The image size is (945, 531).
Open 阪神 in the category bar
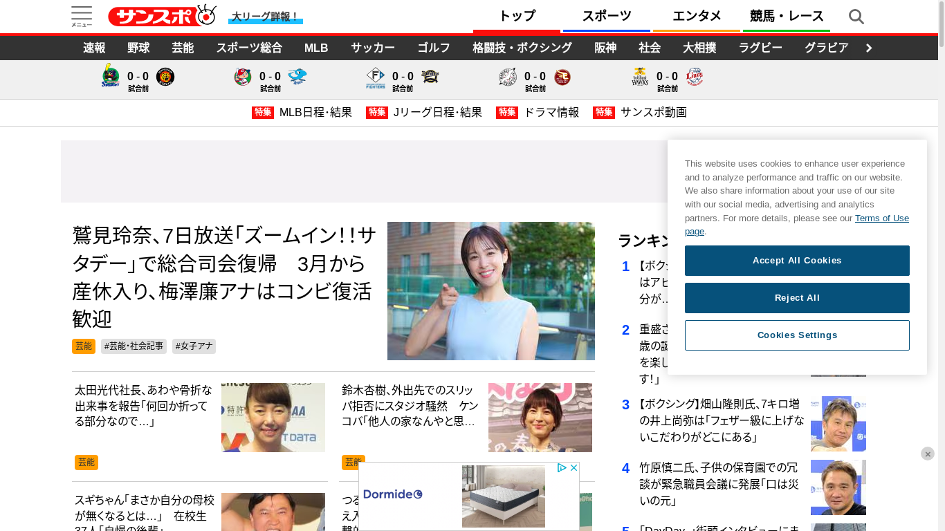605,48
